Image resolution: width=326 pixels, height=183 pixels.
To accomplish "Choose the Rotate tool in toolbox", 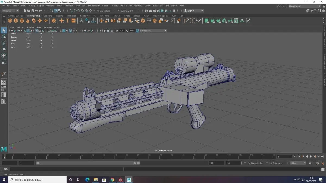I will pos(4,55).
